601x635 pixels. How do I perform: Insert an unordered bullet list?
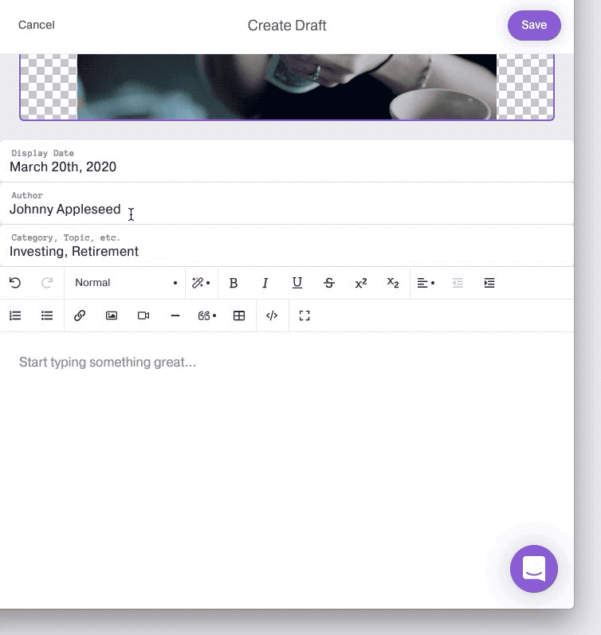[47, 316]
